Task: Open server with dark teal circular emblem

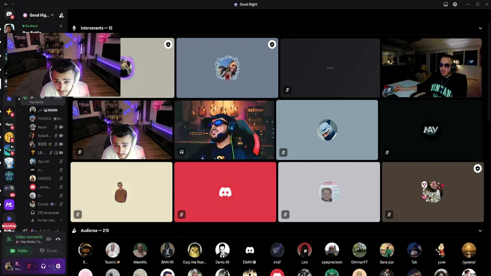Action: click(9, 176)
